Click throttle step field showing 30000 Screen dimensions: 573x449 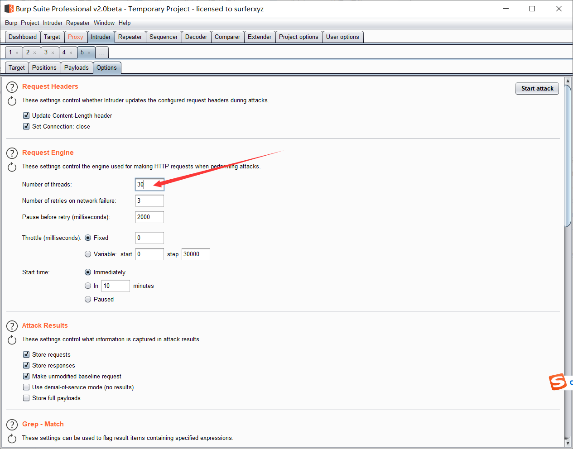tap(196, 254)
